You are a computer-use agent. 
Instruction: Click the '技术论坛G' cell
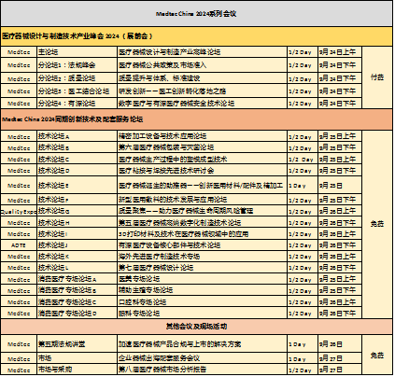(77, 211)
